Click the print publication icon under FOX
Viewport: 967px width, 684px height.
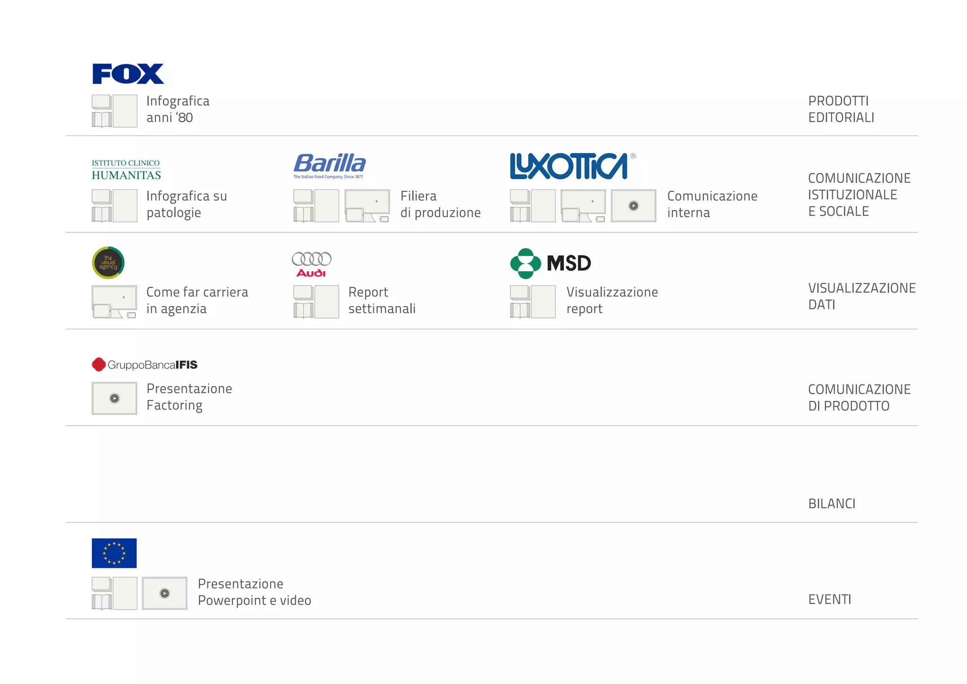click(x=114, y=111)
